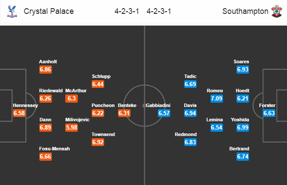Open the Southampton team name link
This screenshot has height=185, width=287.
point(245,11)
